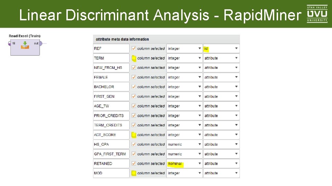Open the PRIOR_CREDITS data type dropdown
Viewport: 332px width, 186px height.
[184, 116]
